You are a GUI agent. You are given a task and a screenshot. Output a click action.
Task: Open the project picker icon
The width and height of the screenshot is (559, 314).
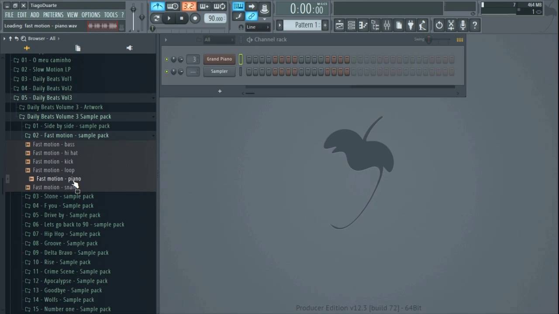coord(399,25)
